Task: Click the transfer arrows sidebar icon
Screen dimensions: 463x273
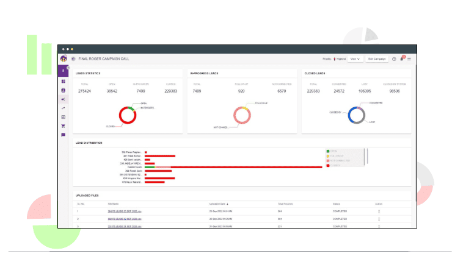Action: point(63,108)
